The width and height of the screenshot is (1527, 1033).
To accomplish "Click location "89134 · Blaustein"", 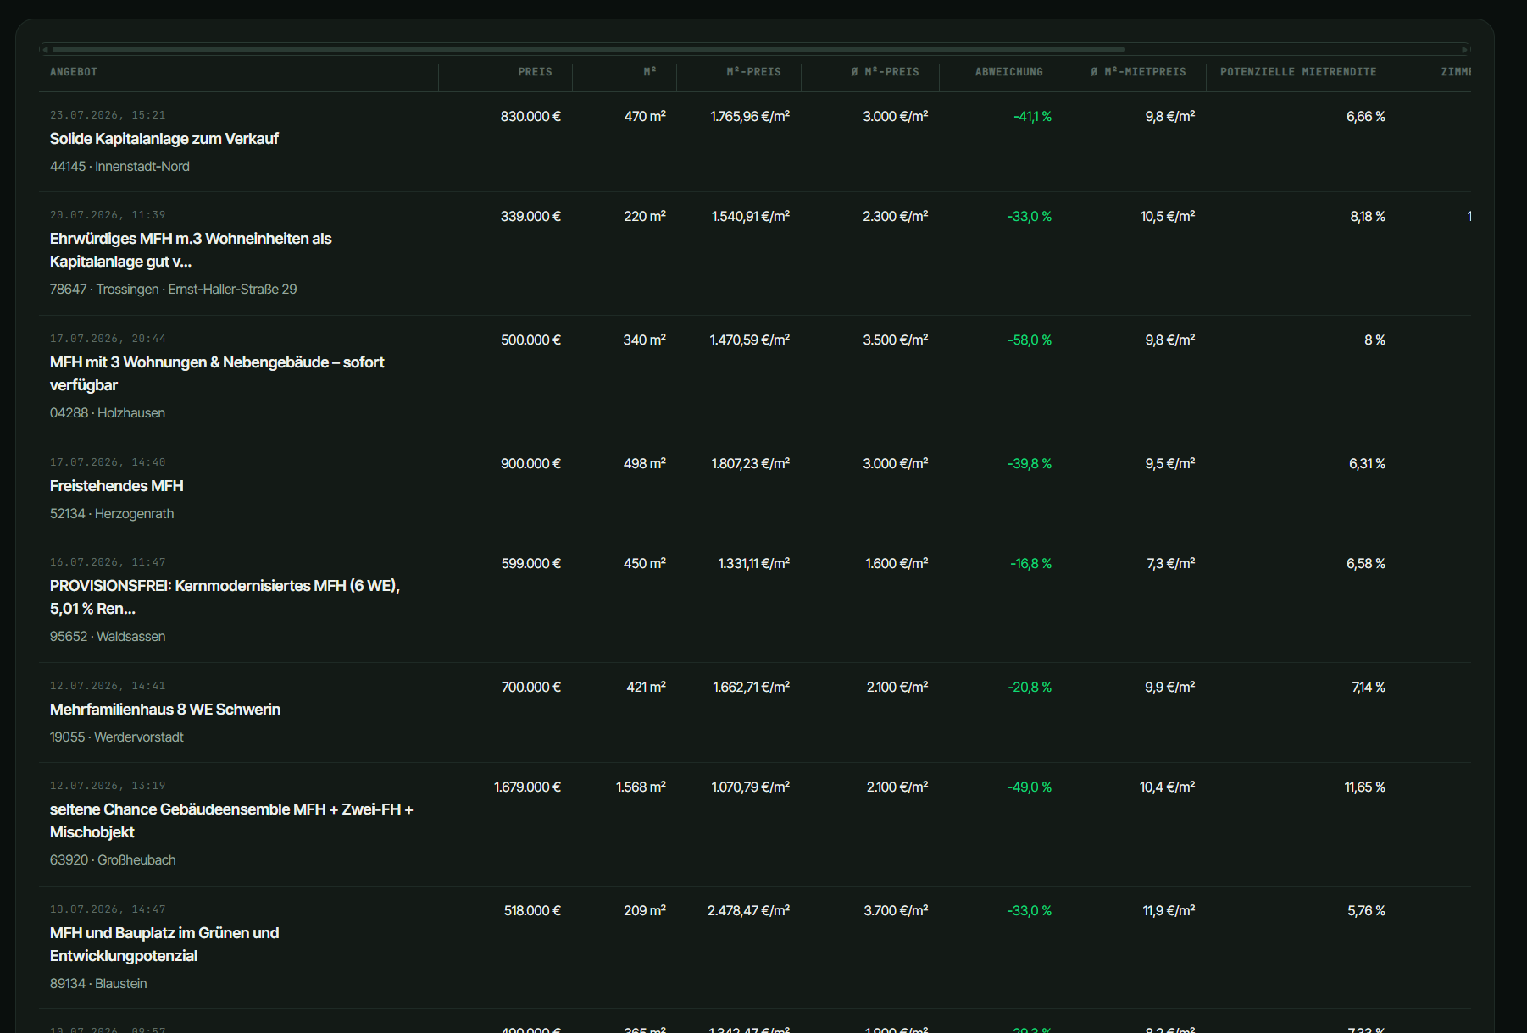I will (x=98, y=984).
